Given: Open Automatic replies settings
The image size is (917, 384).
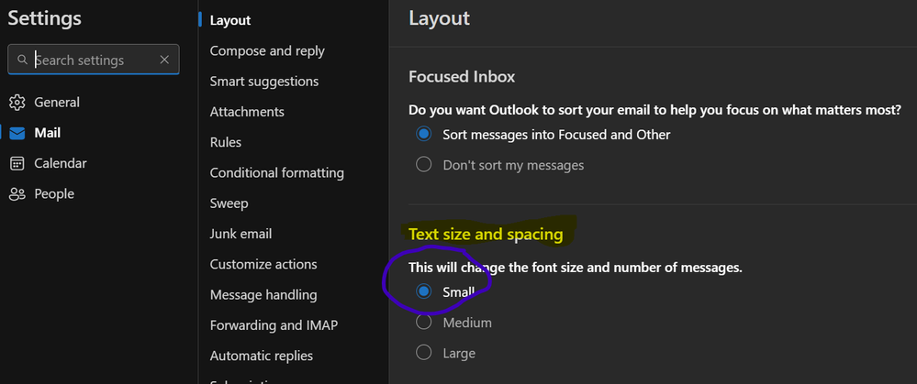Looking at the screenshot, I should pos(261,356).
